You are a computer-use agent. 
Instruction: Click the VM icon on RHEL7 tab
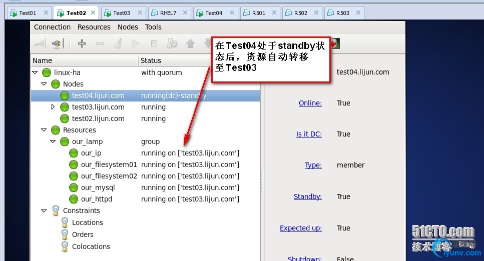point(154,13)
